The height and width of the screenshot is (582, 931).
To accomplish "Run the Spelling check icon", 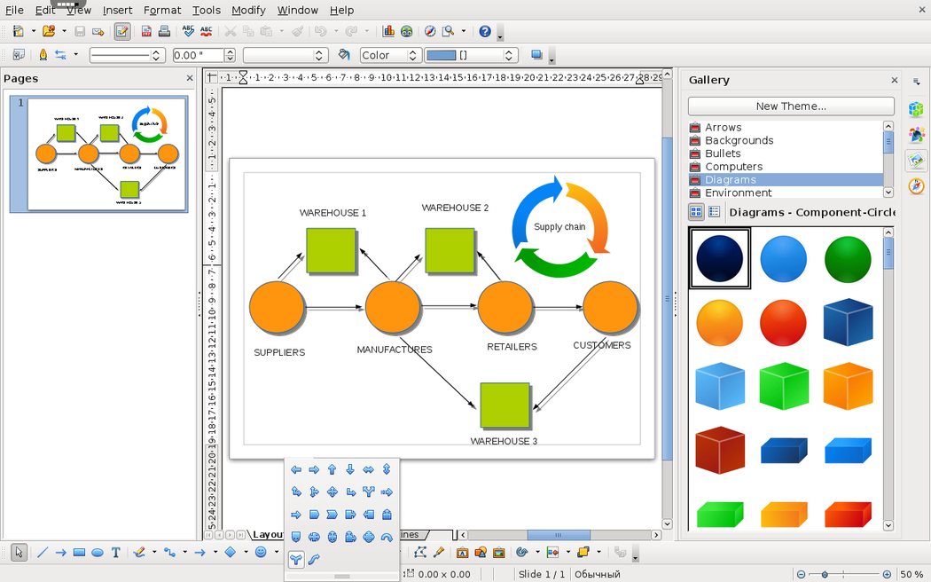I will (188, 31).
